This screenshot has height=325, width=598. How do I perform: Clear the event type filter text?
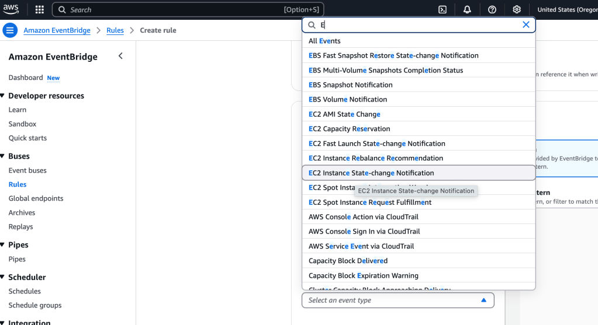[x=526, y=25]
